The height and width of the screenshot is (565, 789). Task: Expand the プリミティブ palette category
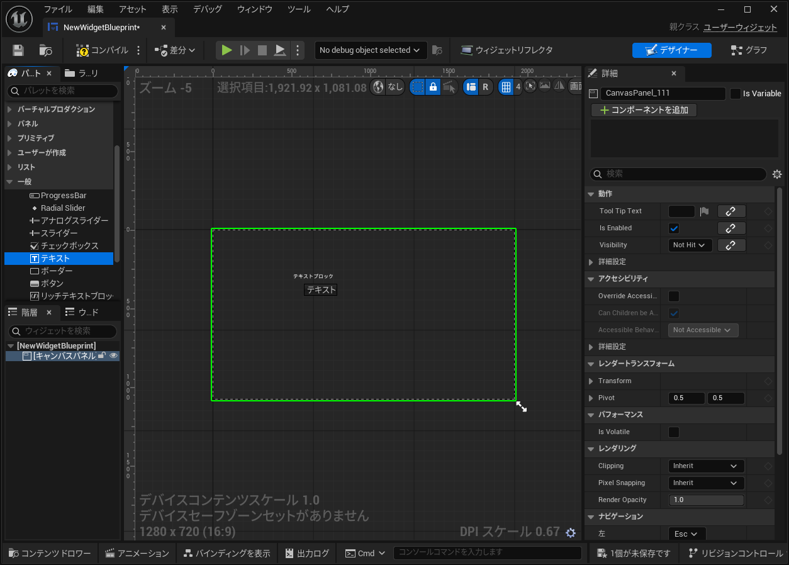coord(9,138)
